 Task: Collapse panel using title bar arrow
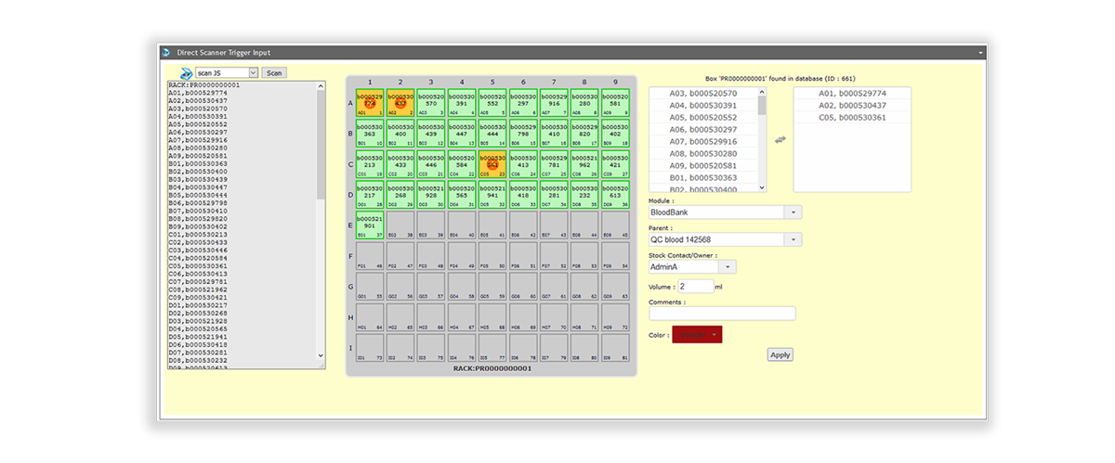tap(980, 53)
